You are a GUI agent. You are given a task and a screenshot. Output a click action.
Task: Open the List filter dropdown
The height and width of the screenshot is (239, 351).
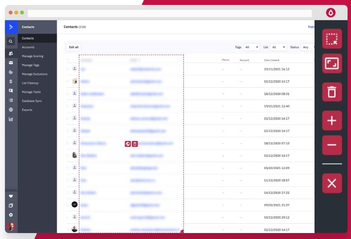(279, 47)
